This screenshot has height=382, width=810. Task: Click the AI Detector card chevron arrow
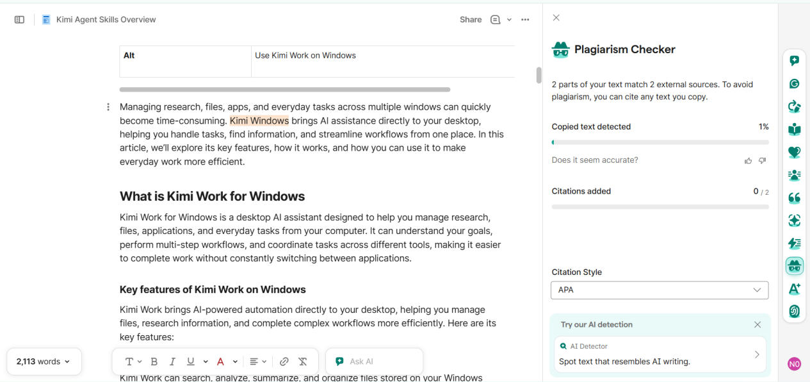coord(756,354)
